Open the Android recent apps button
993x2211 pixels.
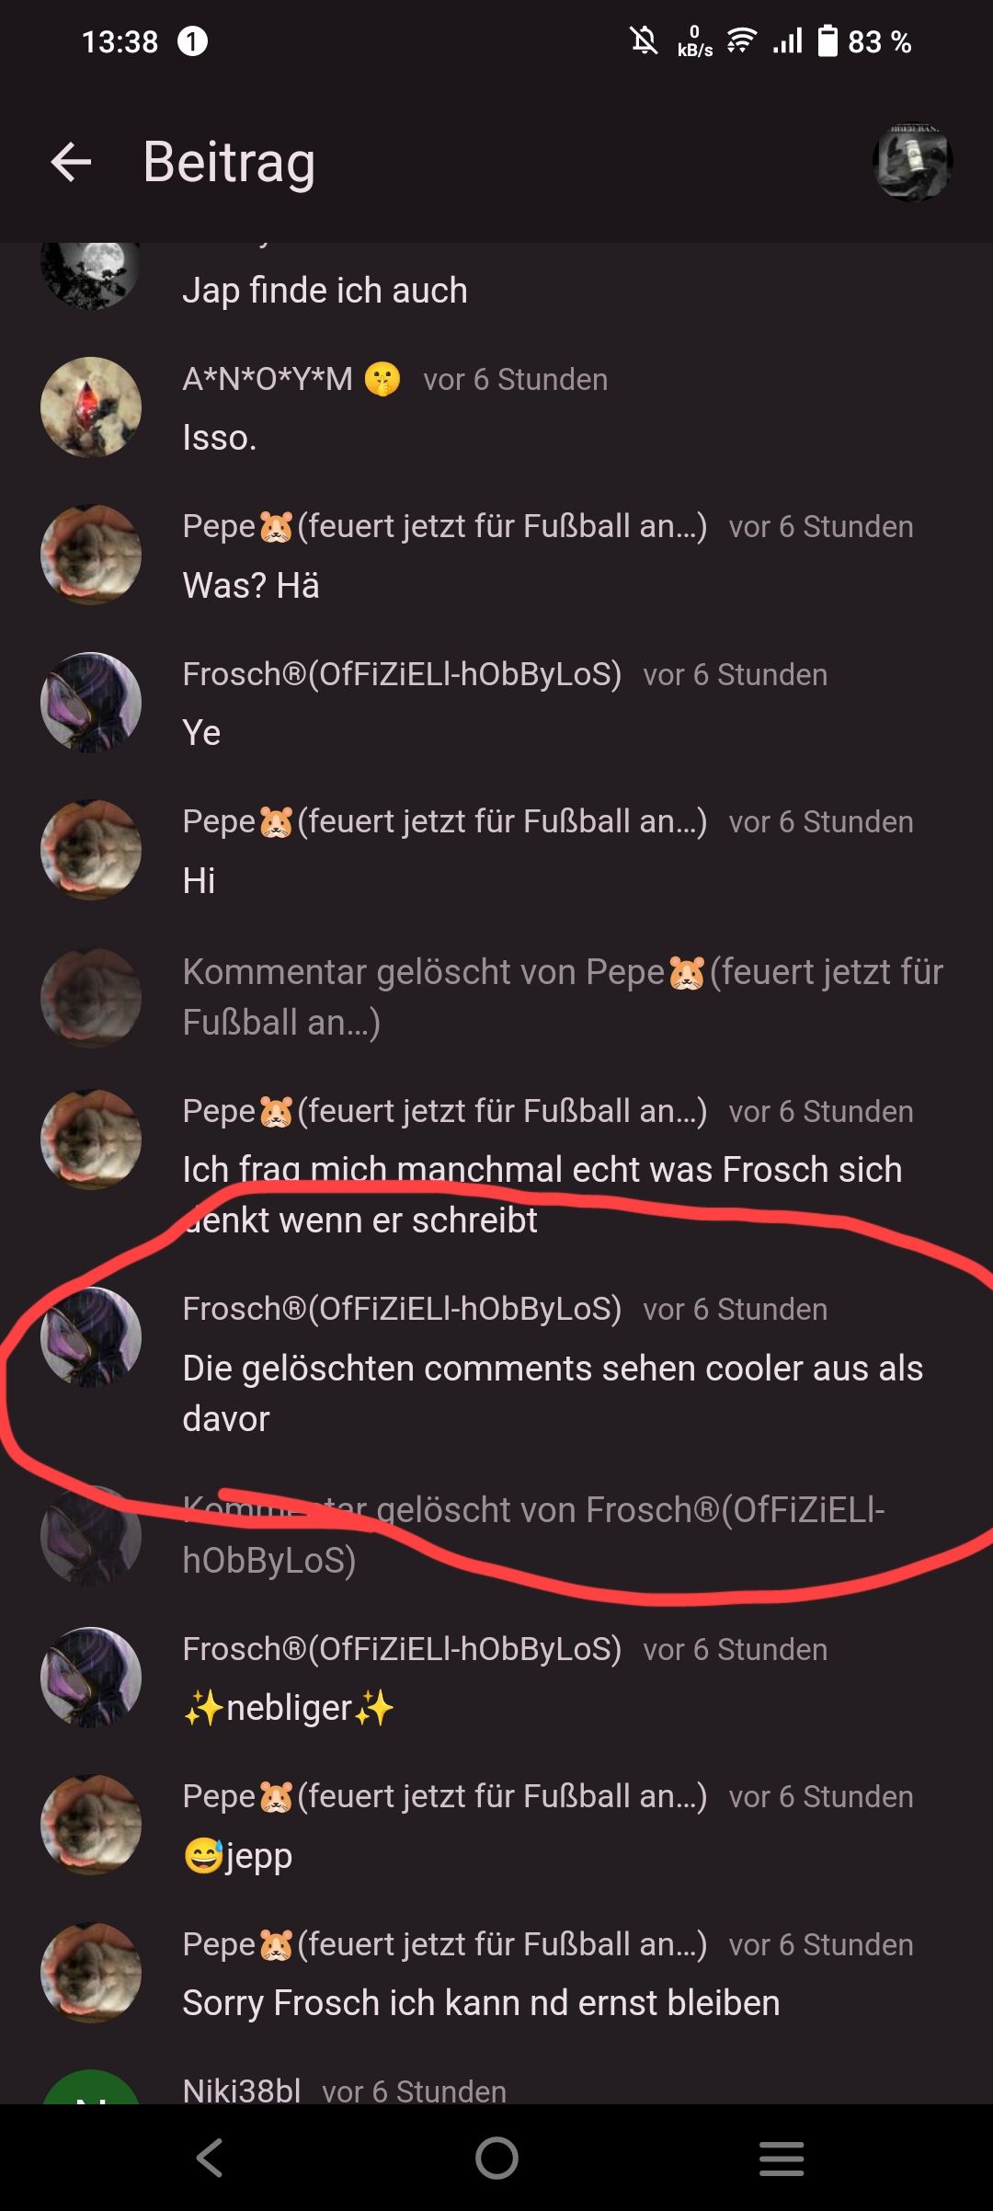click(x=782, y=2158)
